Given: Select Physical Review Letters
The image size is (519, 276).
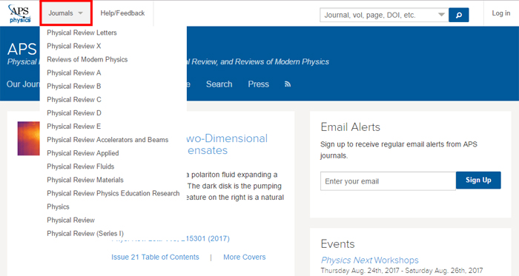Looking at the screenshot, I should pos(82,33).
